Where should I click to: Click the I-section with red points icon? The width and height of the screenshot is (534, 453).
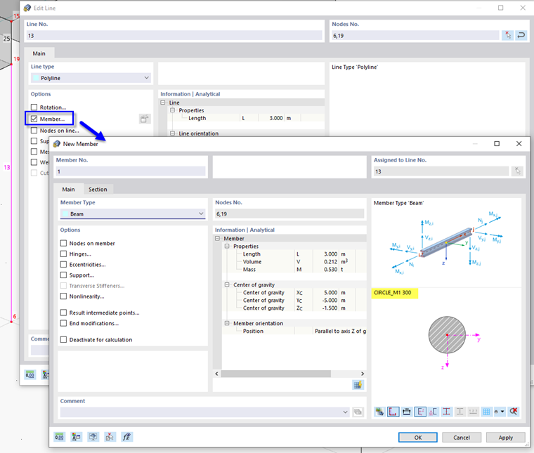coord(446,412)
